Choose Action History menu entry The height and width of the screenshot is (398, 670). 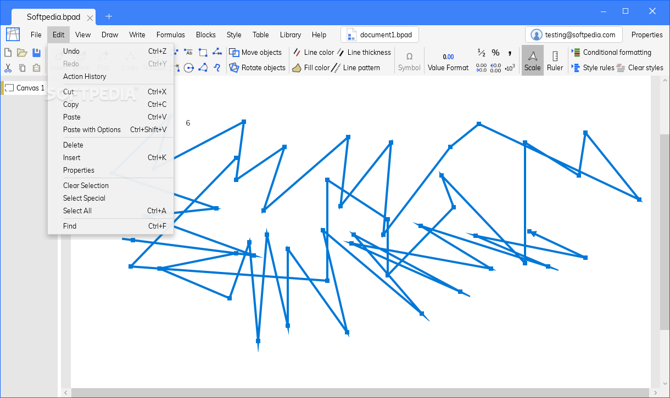[x=111, y=76]
